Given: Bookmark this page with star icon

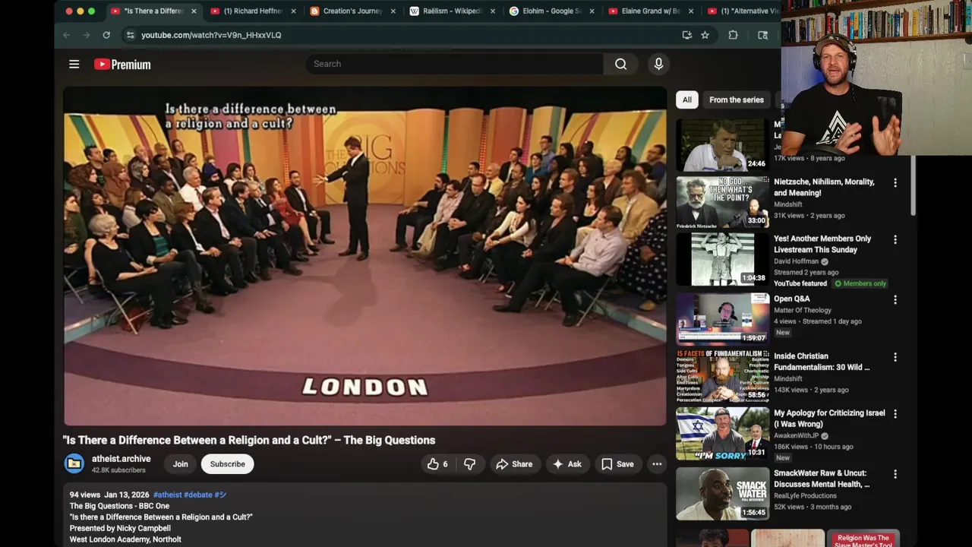Looking at the screenshot, I should point(705,35).
